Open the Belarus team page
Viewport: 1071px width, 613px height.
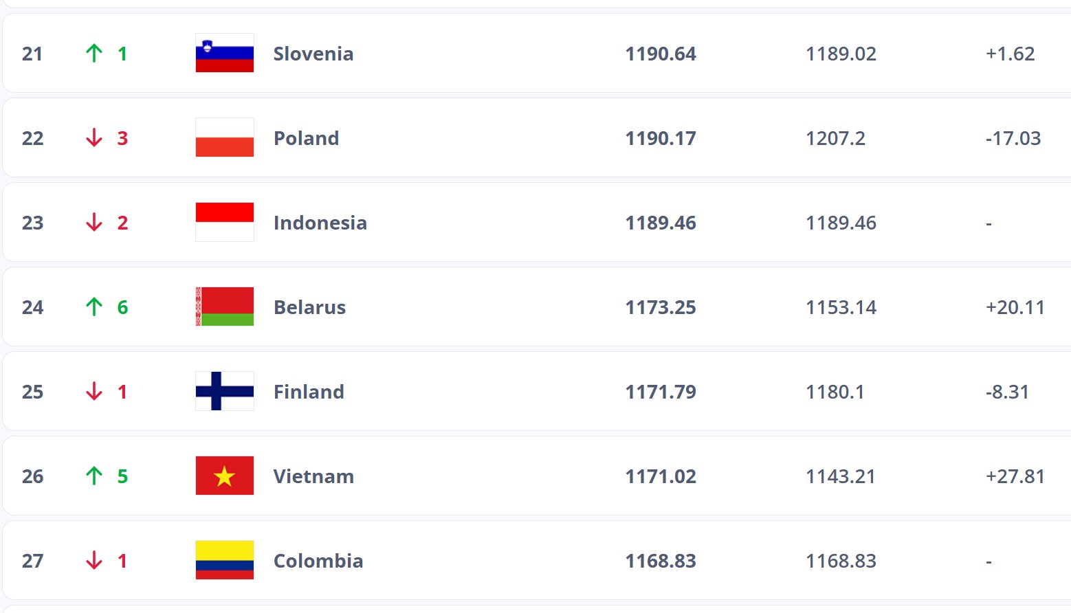310,307
